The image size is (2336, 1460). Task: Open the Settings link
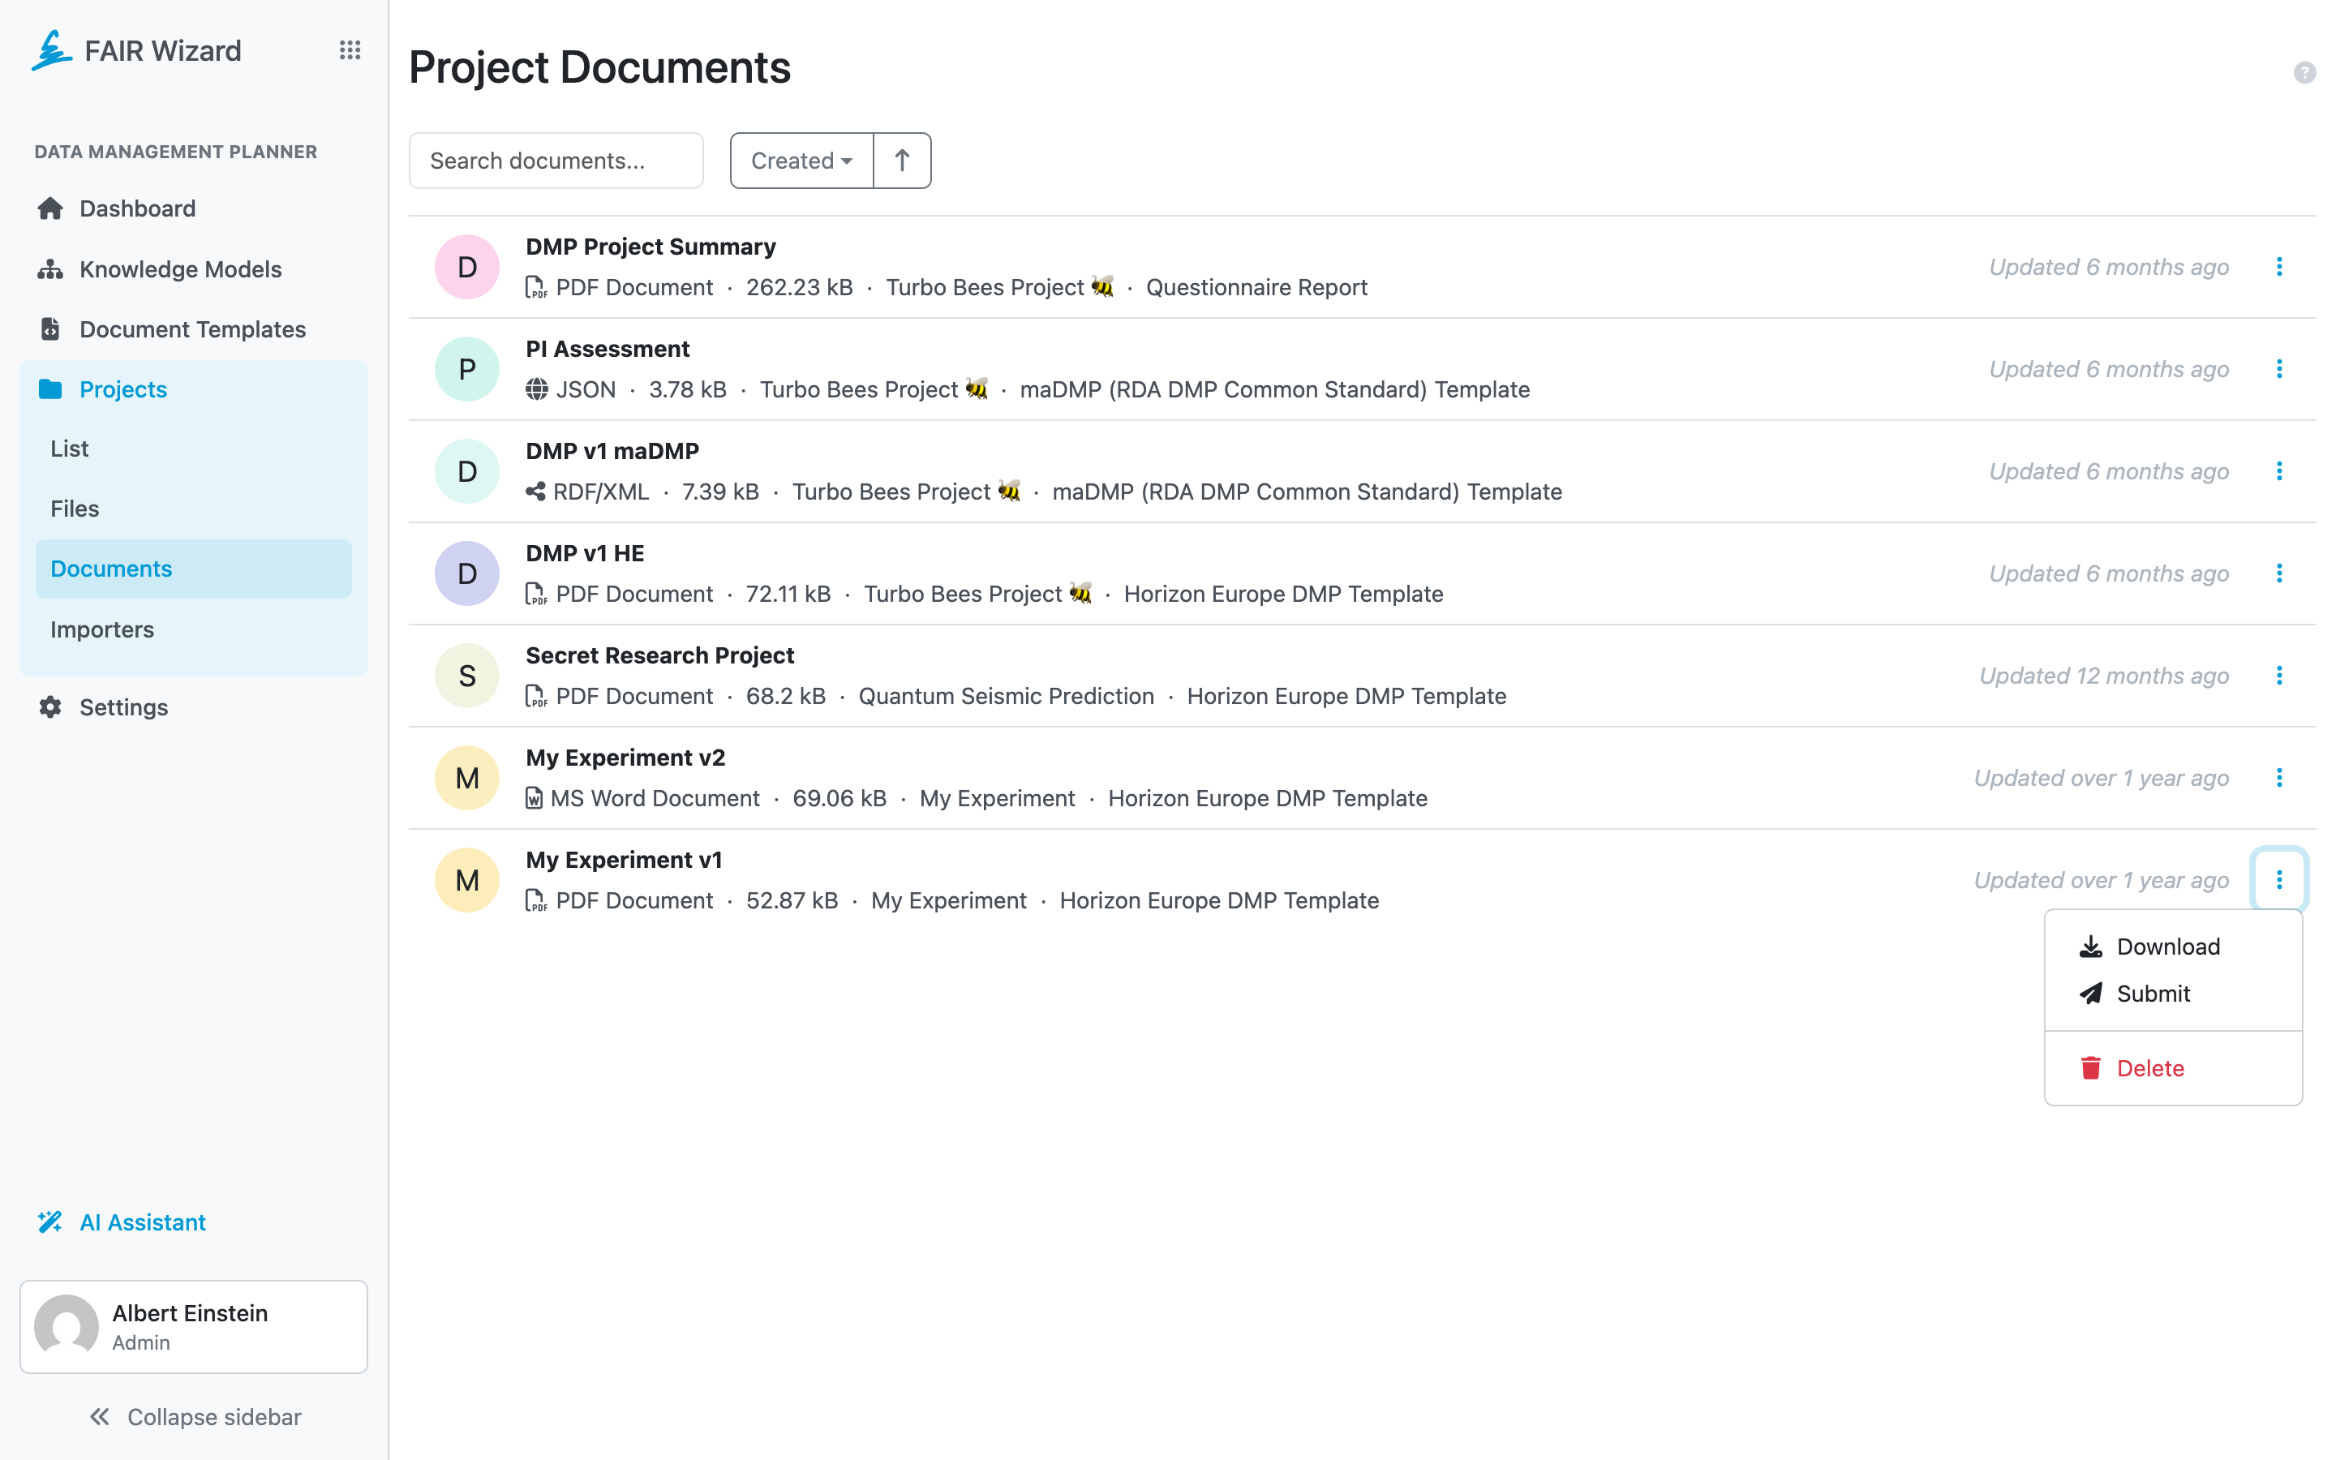click(193, 706)
